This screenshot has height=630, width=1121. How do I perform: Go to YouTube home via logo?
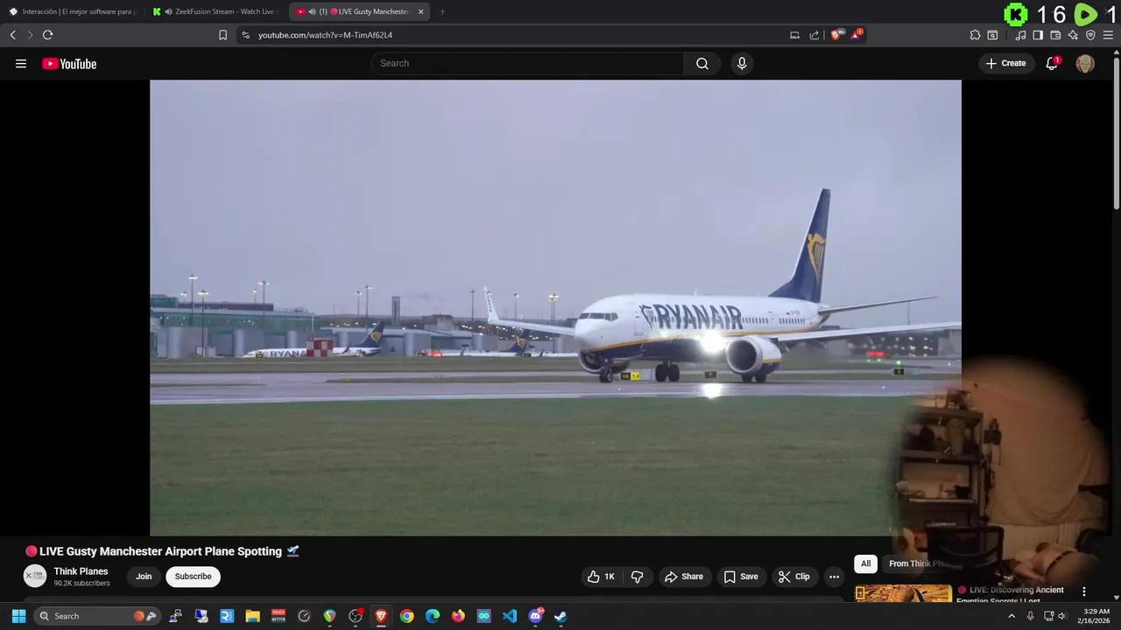pyautogui.click(x=69, y=63)
